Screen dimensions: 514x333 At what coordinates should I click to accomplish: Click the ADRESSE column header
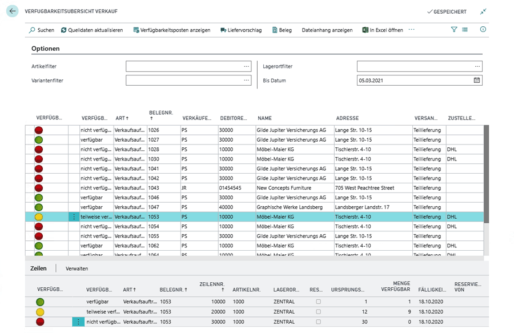click(347, 118)
